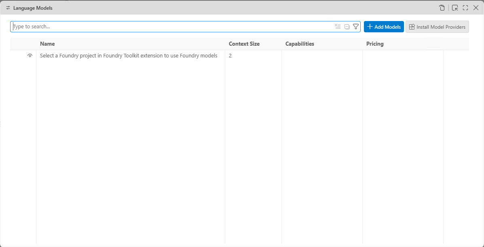Toggle visibility eye for Foundry project row
Screen dimensions: 484x247
30,55
